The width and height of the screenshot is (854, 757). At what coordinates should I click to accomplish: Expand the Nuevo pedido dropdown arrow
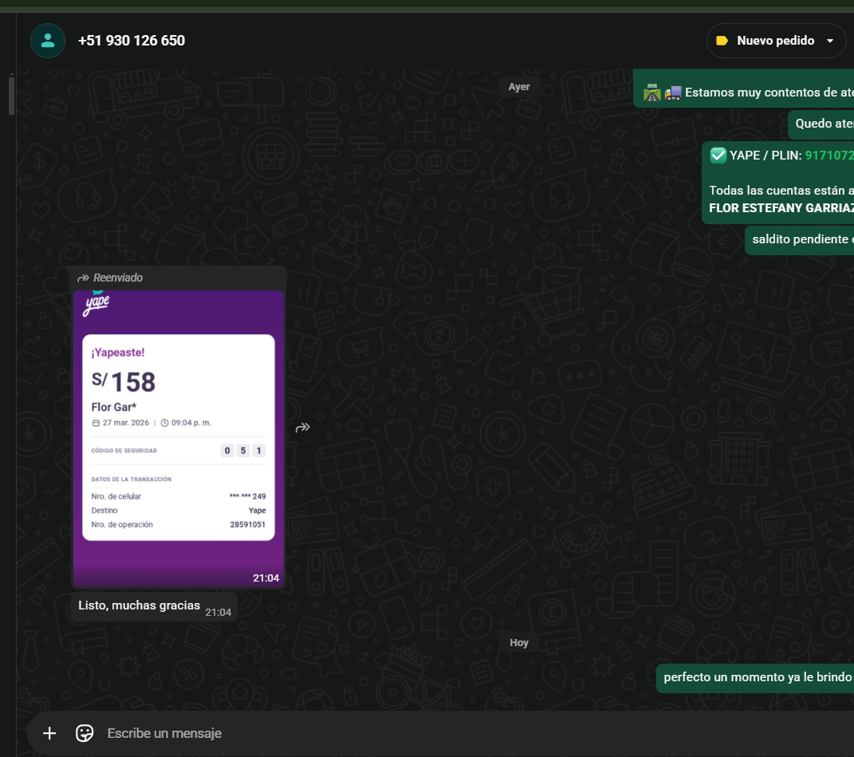[830, 41]
